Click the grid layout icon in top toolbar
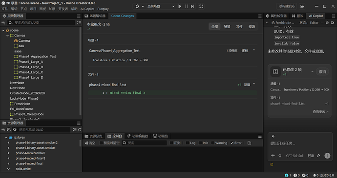This screenshot has height=178, width=337. 201,6
